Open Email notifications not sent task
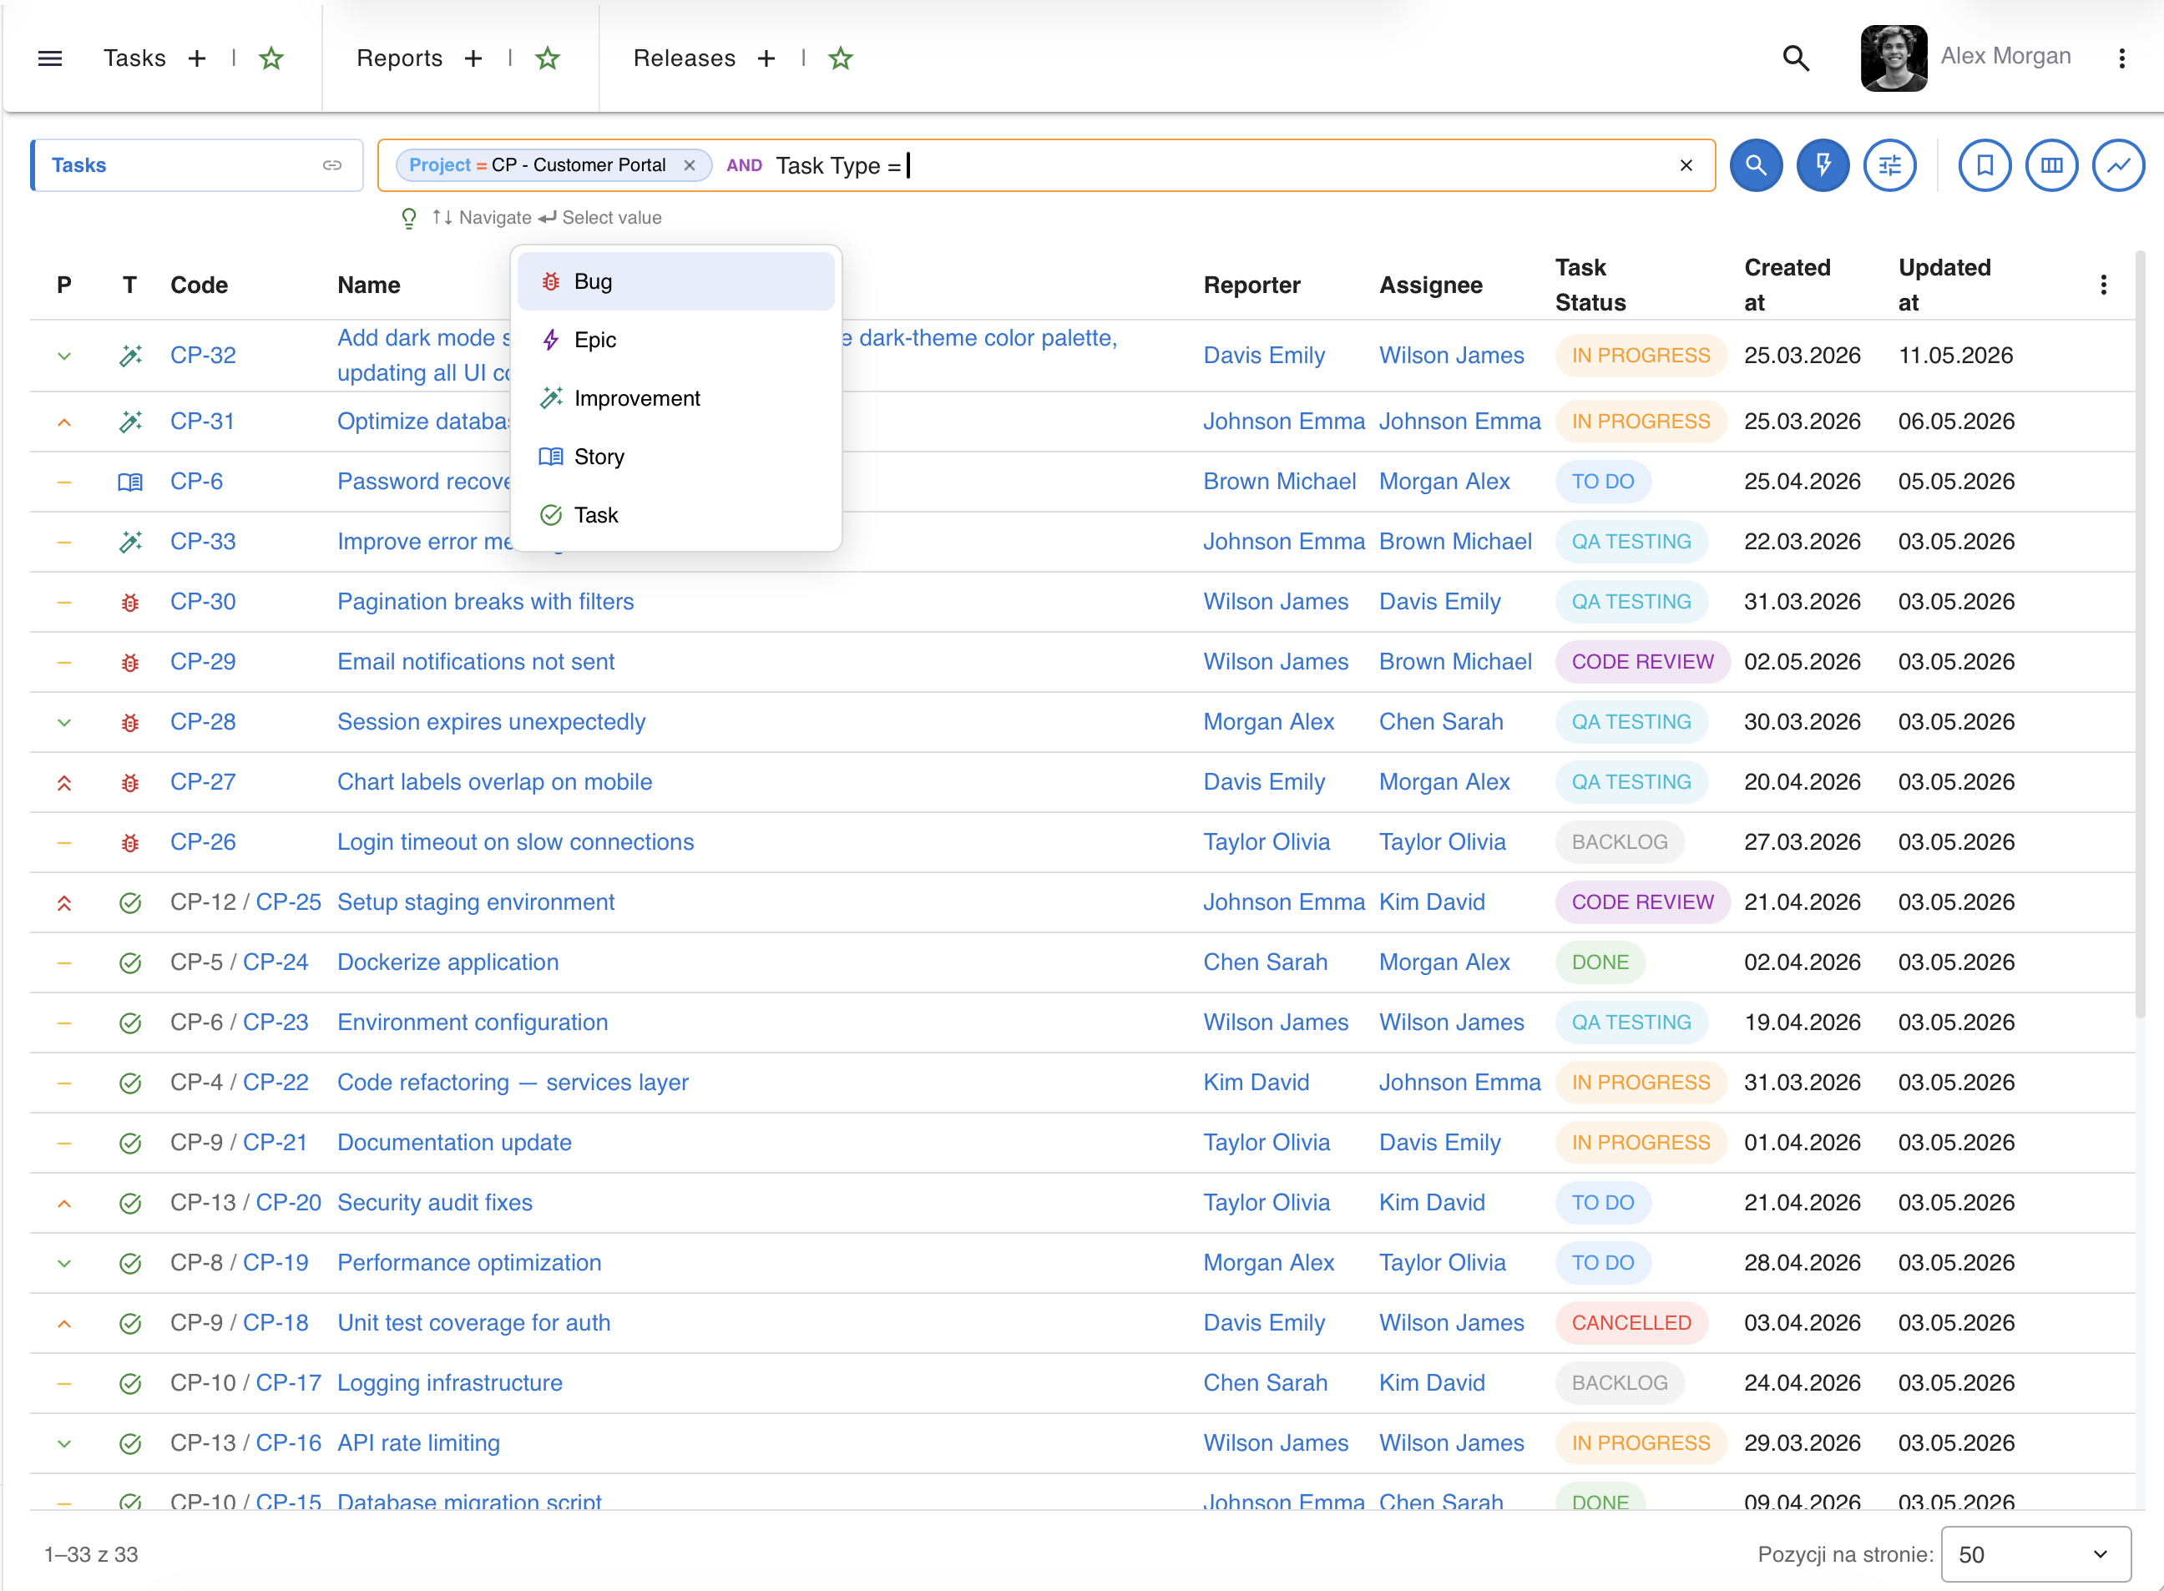Viewport: 2164px width, 1591px height. pyautogui.click(x=476, y=663)
